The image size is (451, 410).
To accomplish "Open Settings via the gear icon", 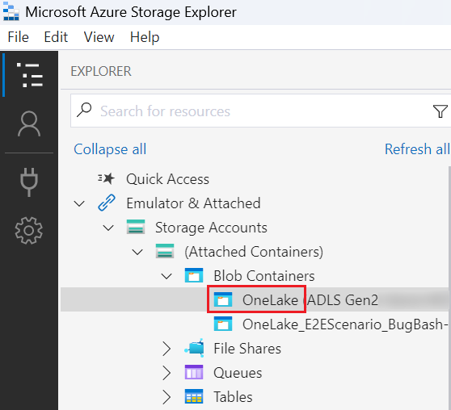I will coord(29,231).
